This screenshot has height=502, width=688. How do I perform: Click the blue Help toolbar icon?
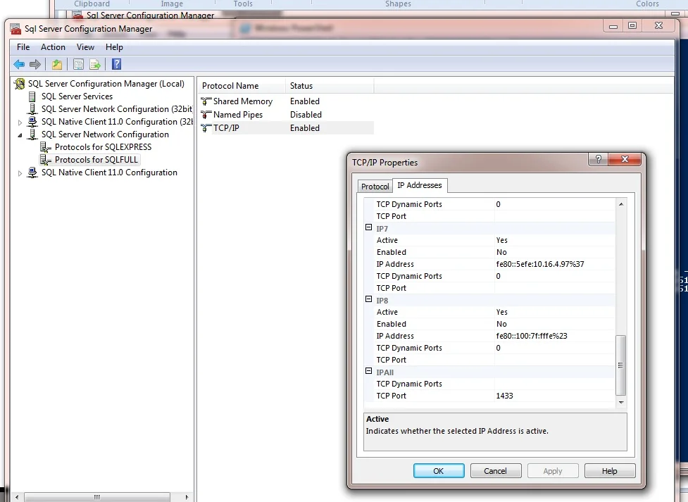(116, 64)
